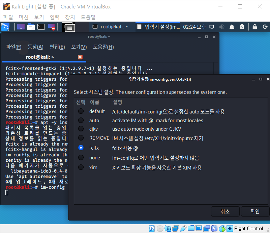Click the battery power manager icon
Image resolution: width=270 pixels, height=233 pixels.
pyautogui.click(x=242, y=27)
